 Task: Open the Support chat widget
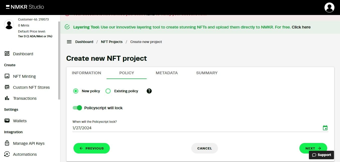321,155
